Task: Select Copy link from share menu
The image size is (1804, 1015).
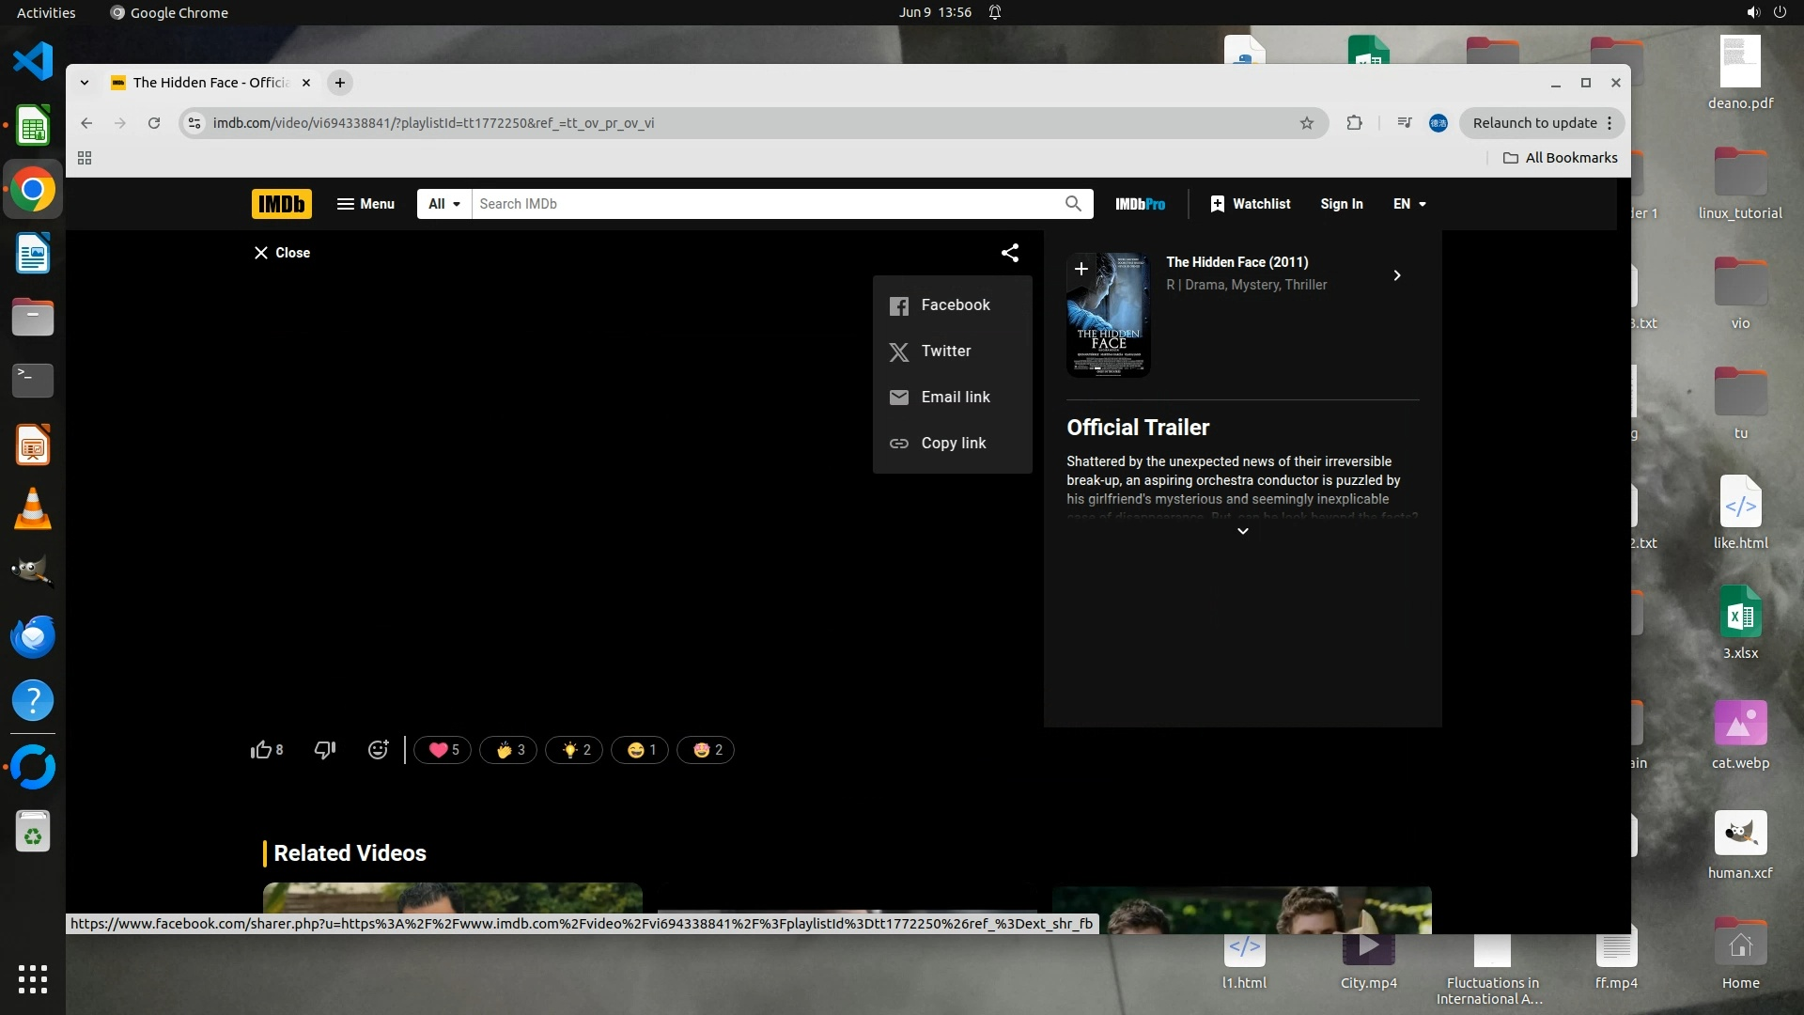Action: [x=953, y=444]
